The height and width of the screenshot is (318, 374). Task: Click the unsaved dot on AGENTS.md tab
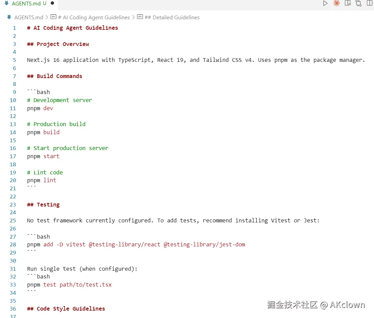(x=52, y=3)
